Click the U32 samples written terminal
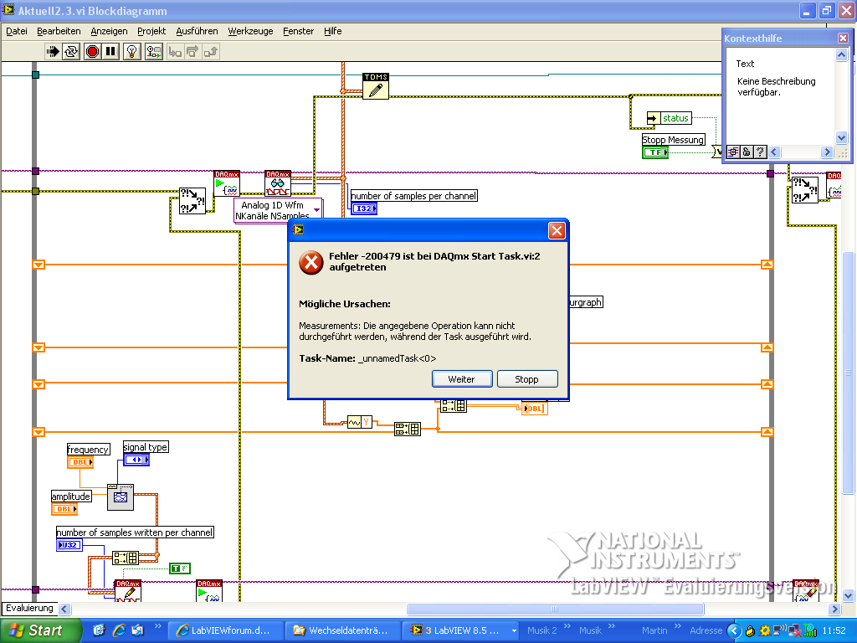 point(69,545)
